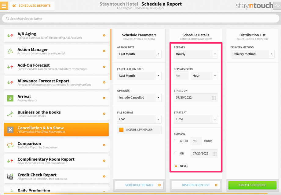
Task: Click chevron arrows on Complimentary Room Report row
Action: 104,161
